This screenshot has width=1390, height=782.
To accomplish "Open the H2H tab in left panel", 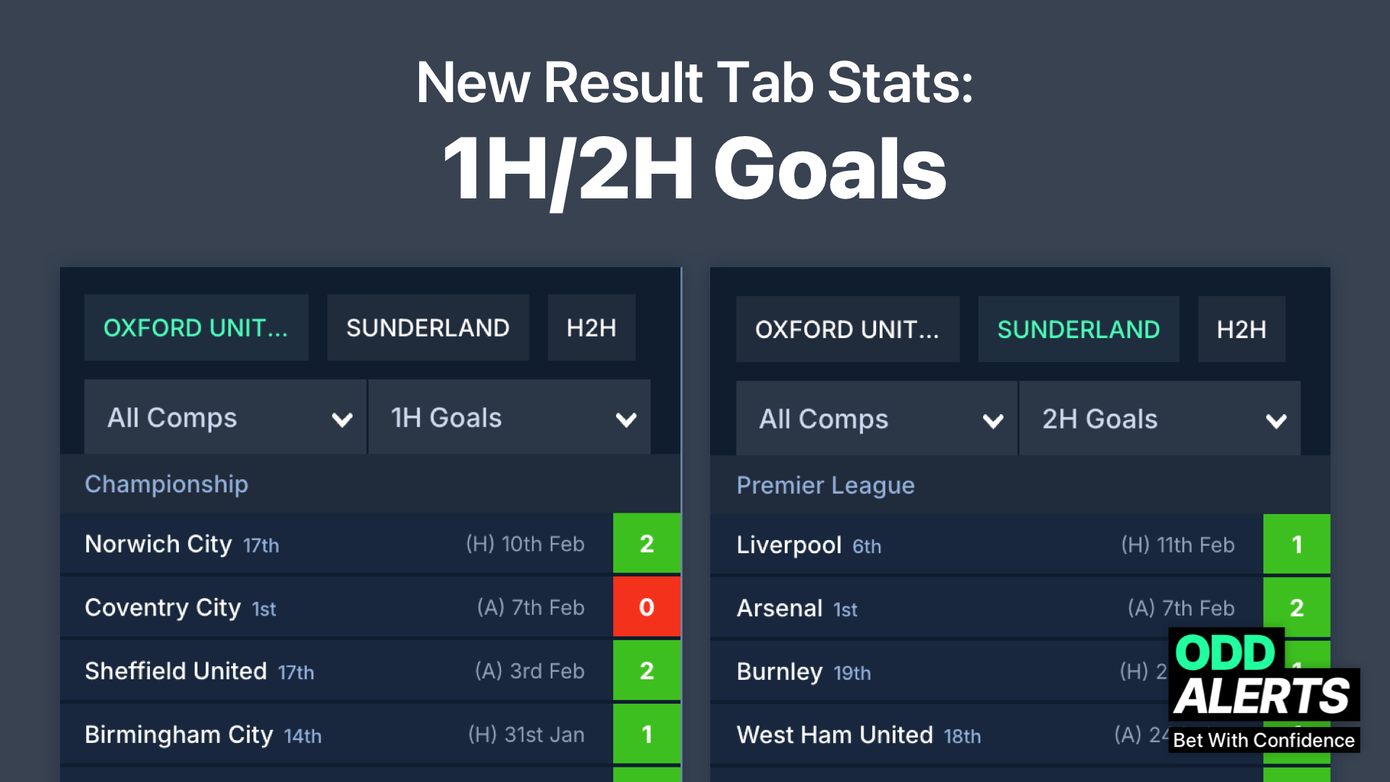I will pos(591,328).
